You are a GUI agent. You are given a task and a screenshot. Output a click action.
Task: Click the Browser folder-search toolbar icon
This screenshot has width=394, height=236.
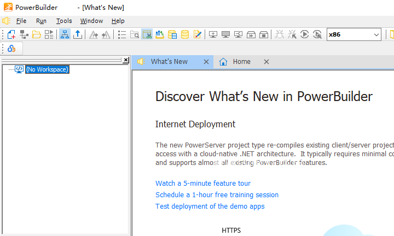pos(135,34)
